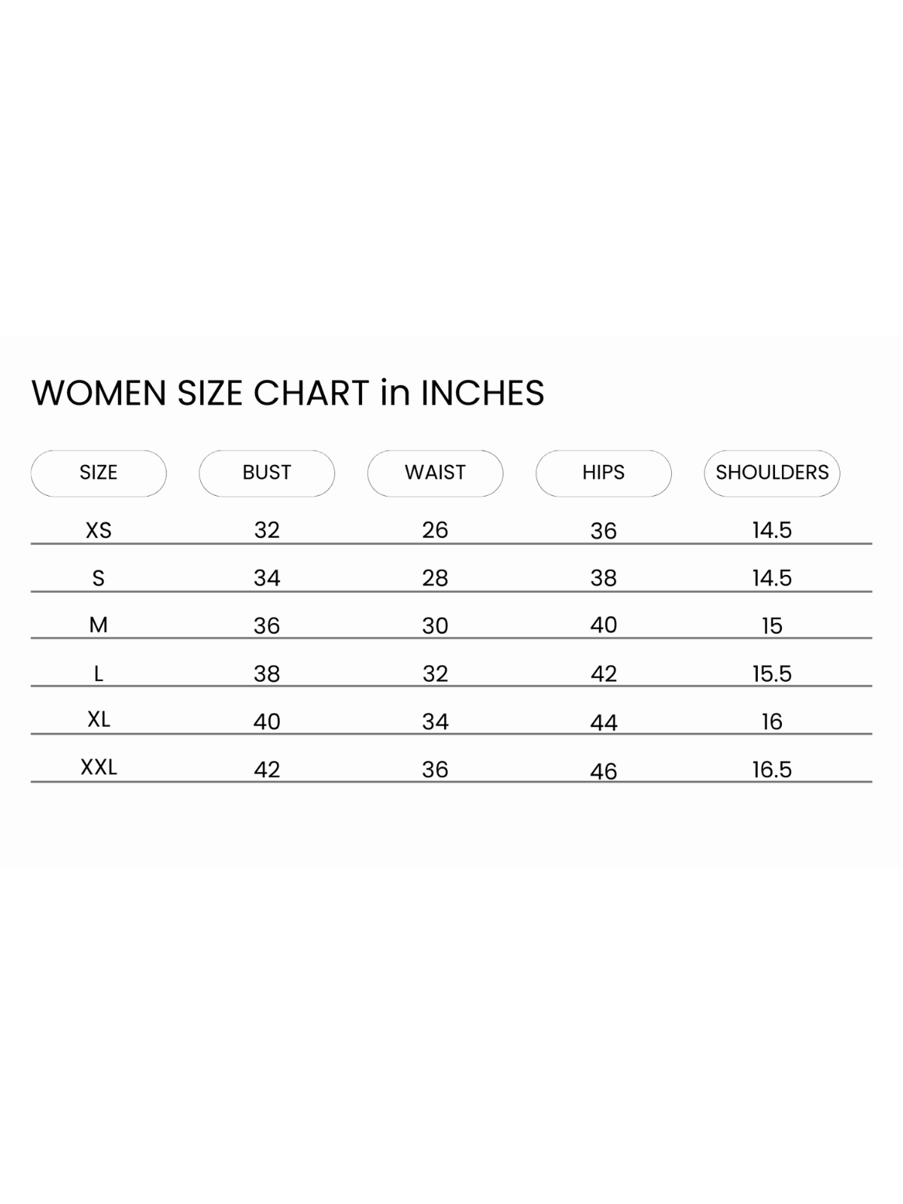
Task: Select the waist value 30 for size M
Action: (x=435, y=626)
